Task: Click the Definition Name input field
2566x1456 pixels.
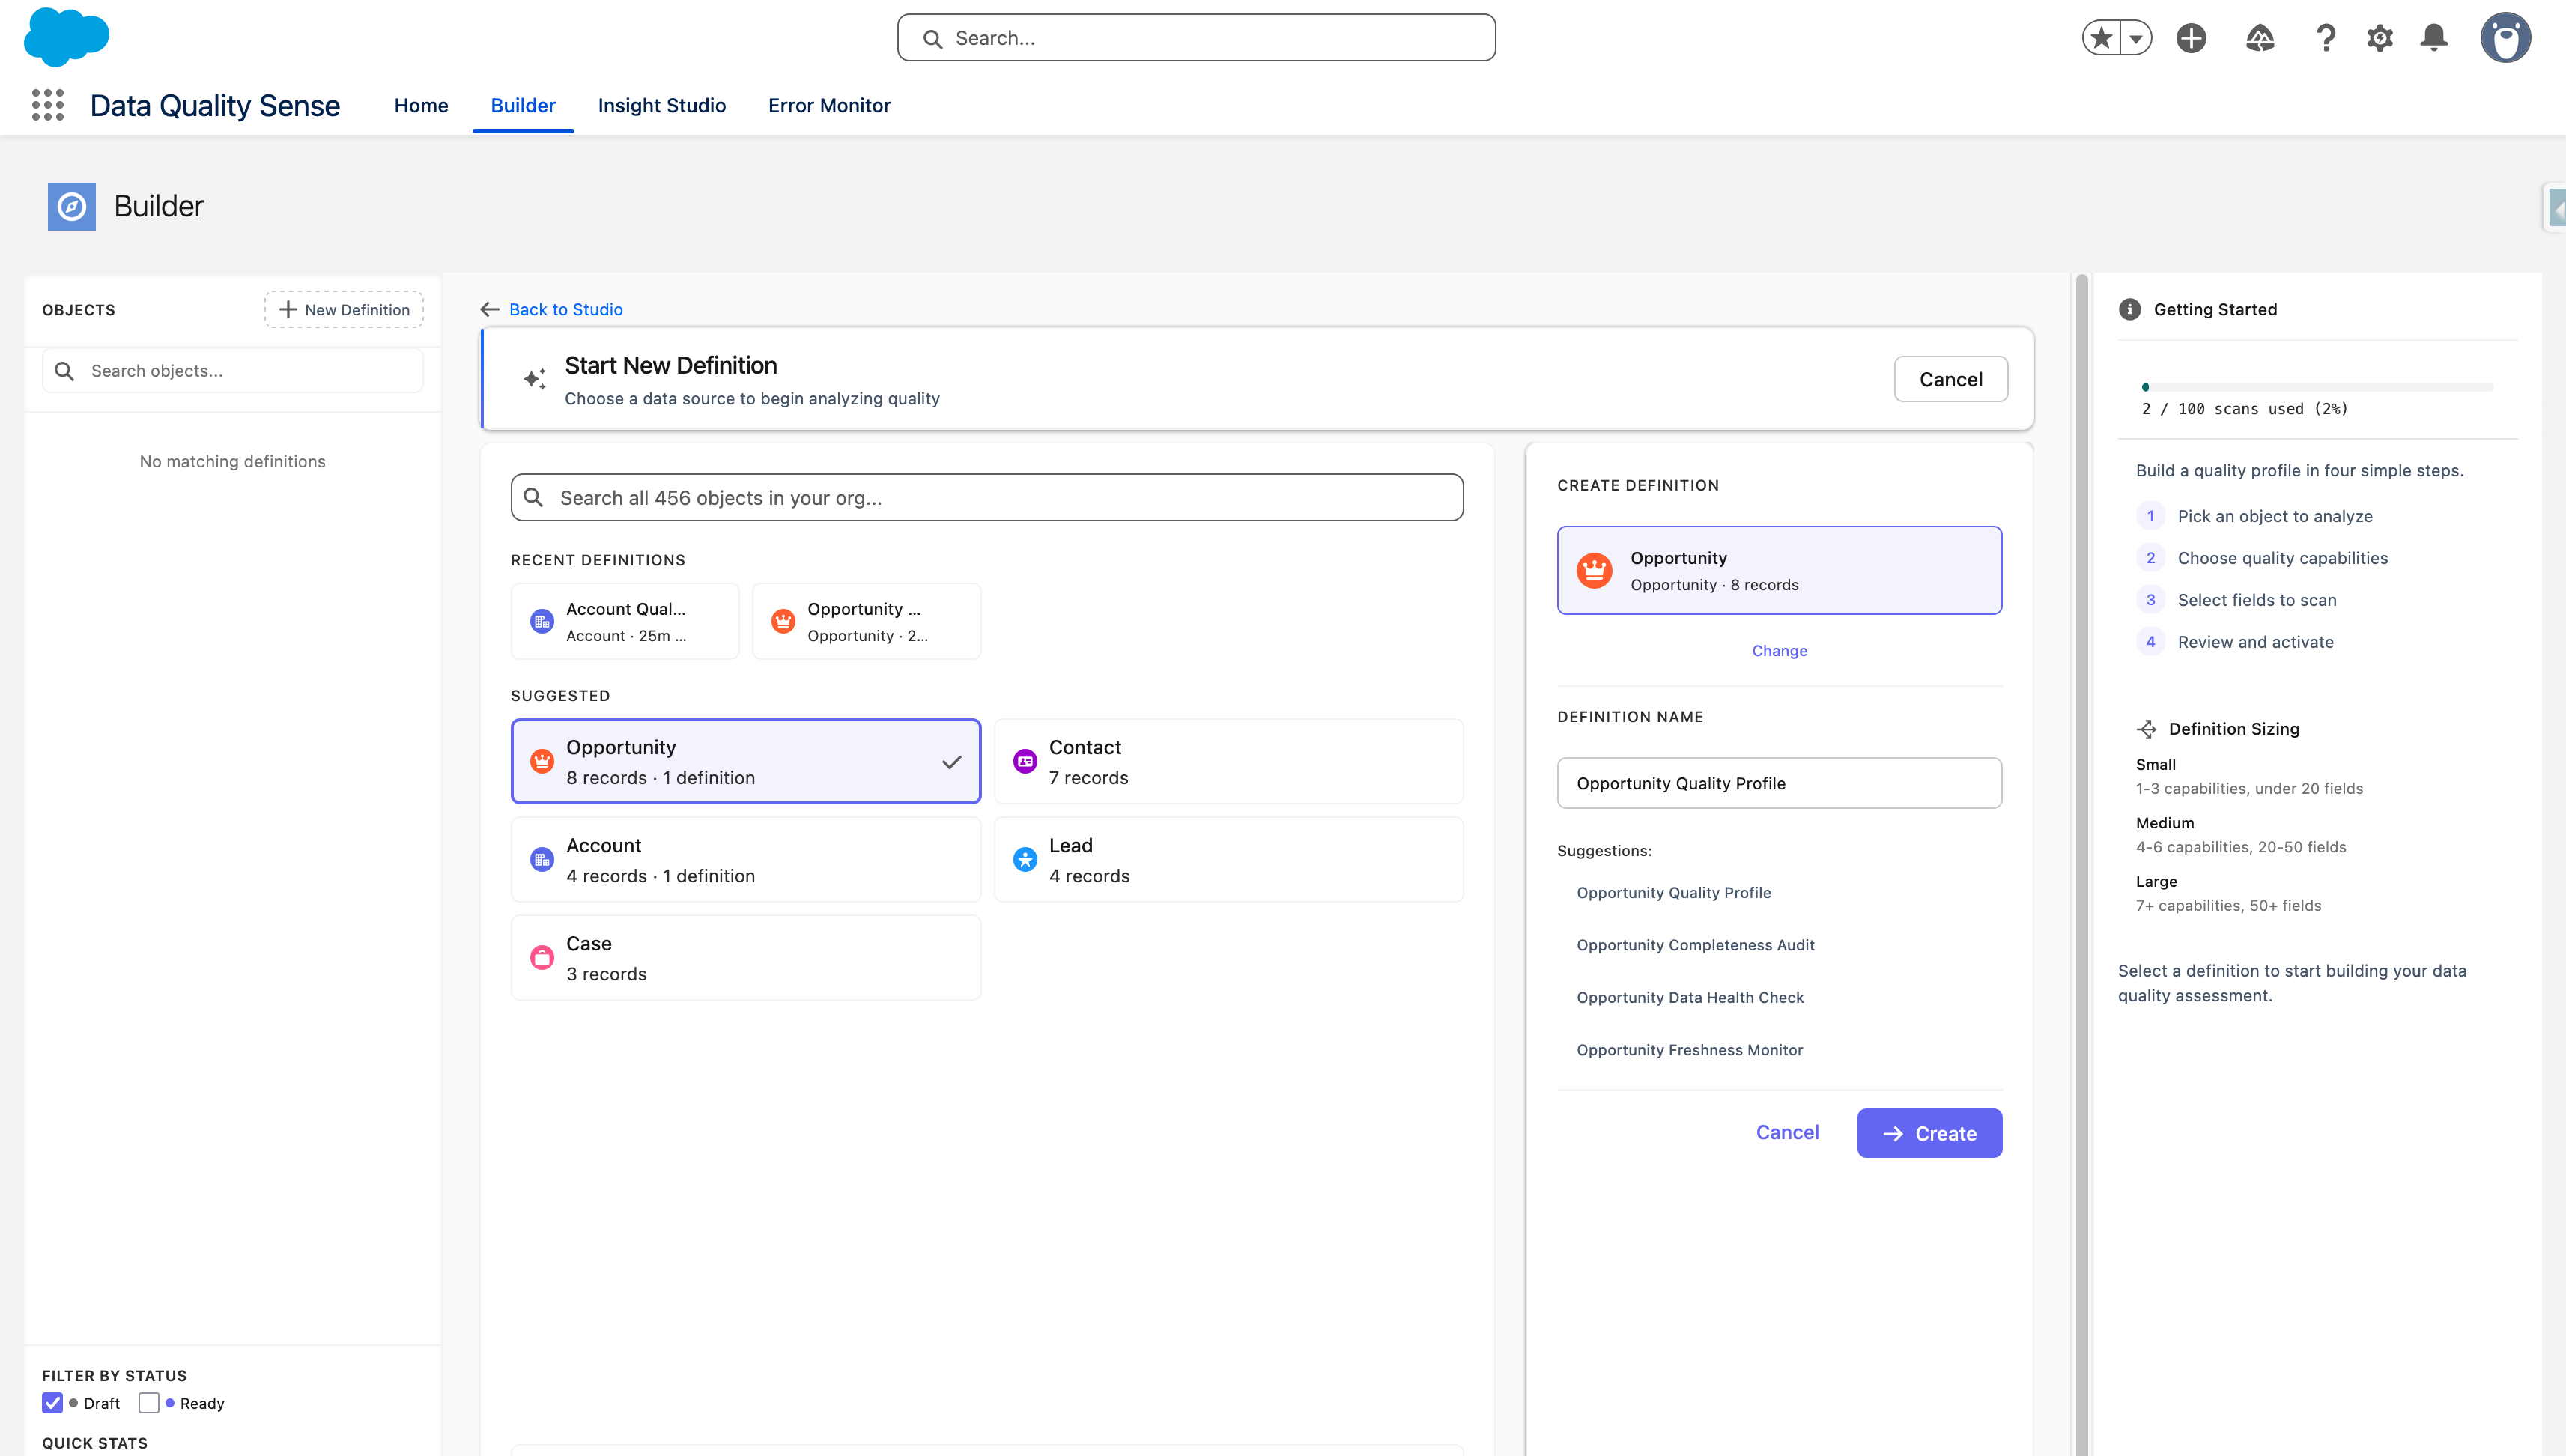Action: [1779, 783]
